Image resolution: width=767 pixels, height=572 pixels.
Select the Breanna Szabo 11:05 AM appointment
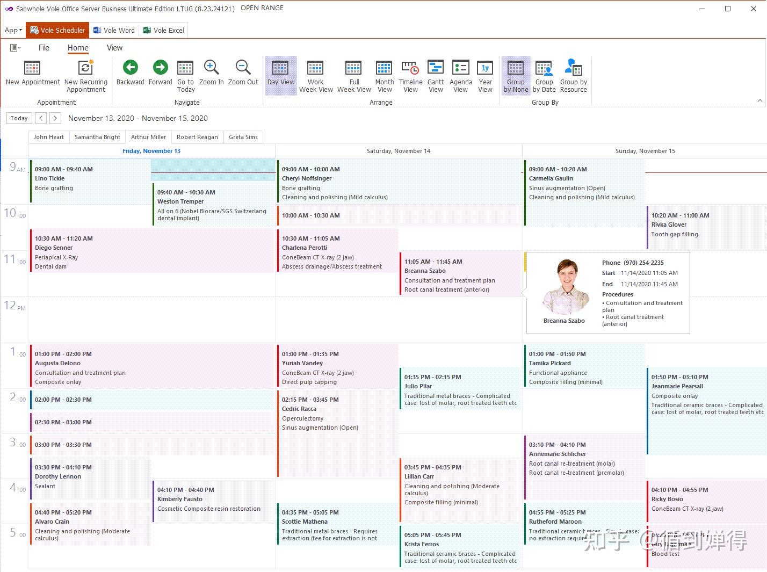(x=461, y=274)
